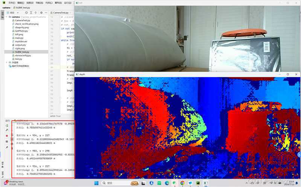Open the Breaking news widget on taskbar

pos(15,183)
